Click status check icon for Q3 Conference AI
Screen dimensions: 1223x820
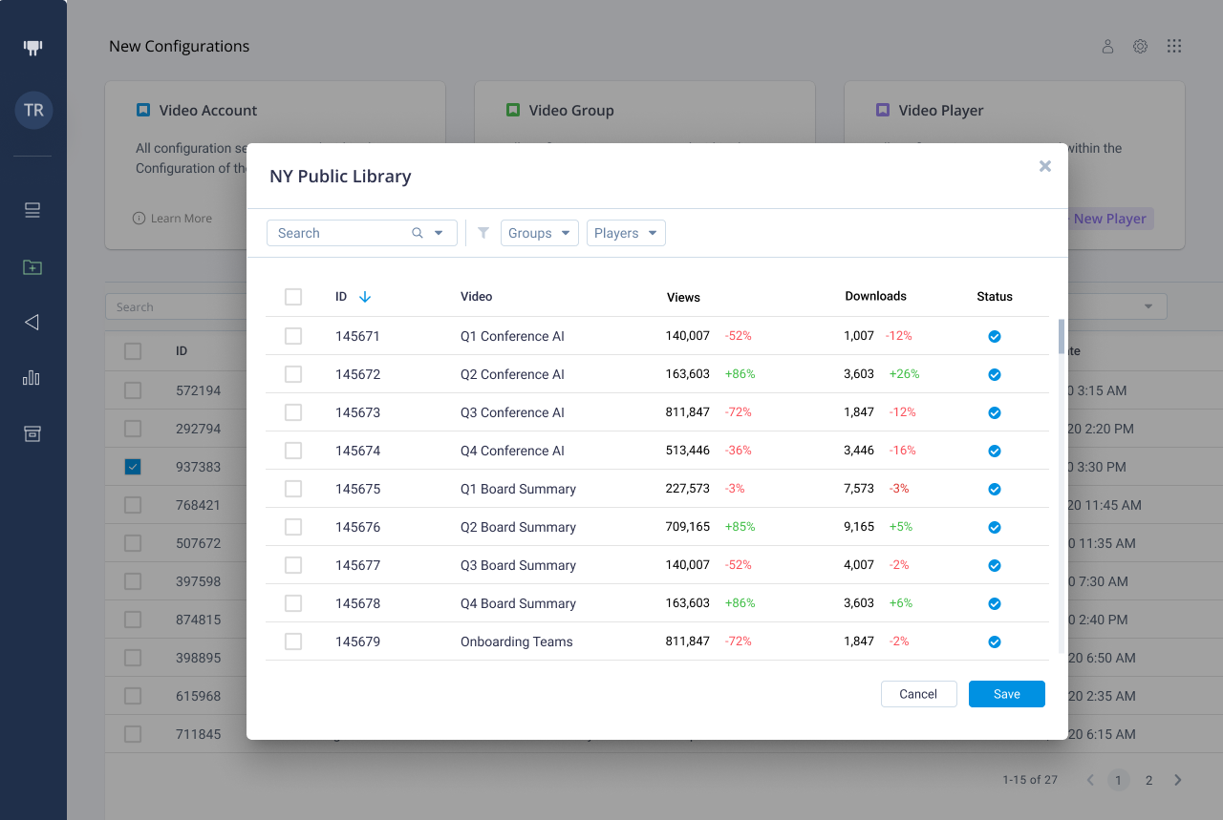995,412
